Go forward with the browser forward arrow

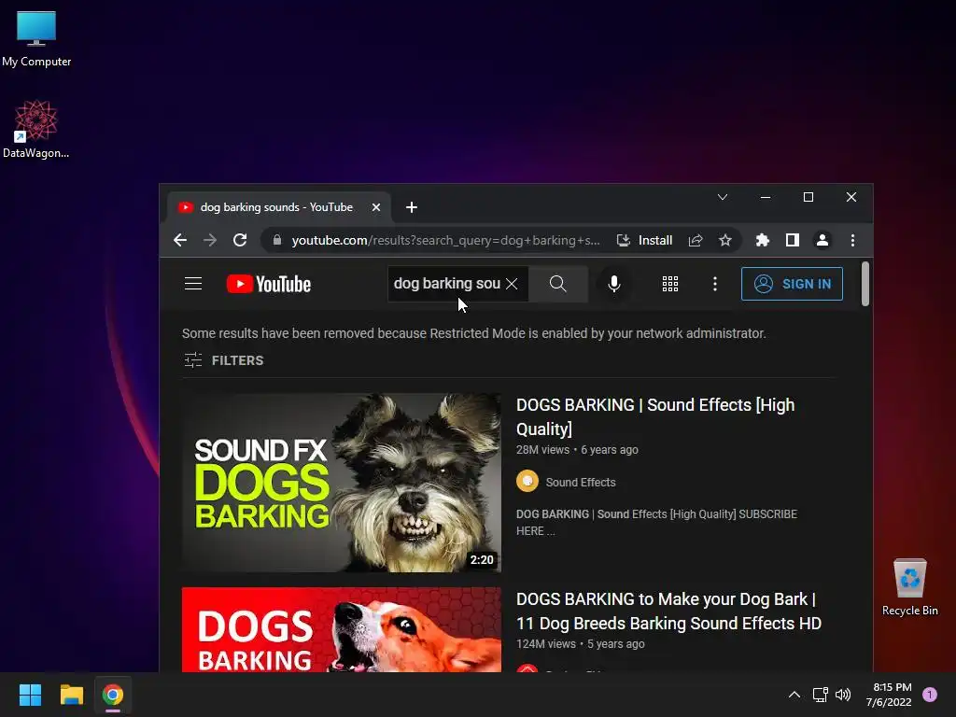(x=210, y=240)
